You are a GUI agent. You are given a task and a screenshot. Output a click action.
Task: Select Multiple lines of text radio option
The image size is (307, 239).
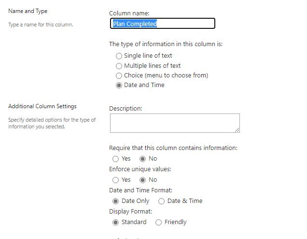tap(119, 66)
